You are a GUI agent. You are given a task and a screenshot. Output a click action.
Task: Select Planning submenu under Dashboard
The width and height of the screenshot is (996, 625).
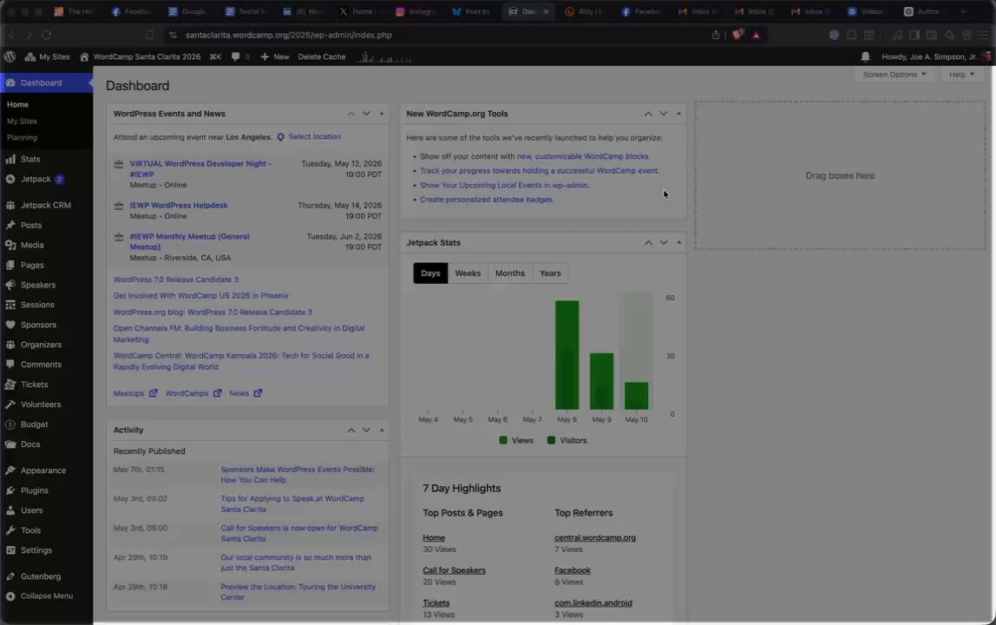tap(22, 137)
